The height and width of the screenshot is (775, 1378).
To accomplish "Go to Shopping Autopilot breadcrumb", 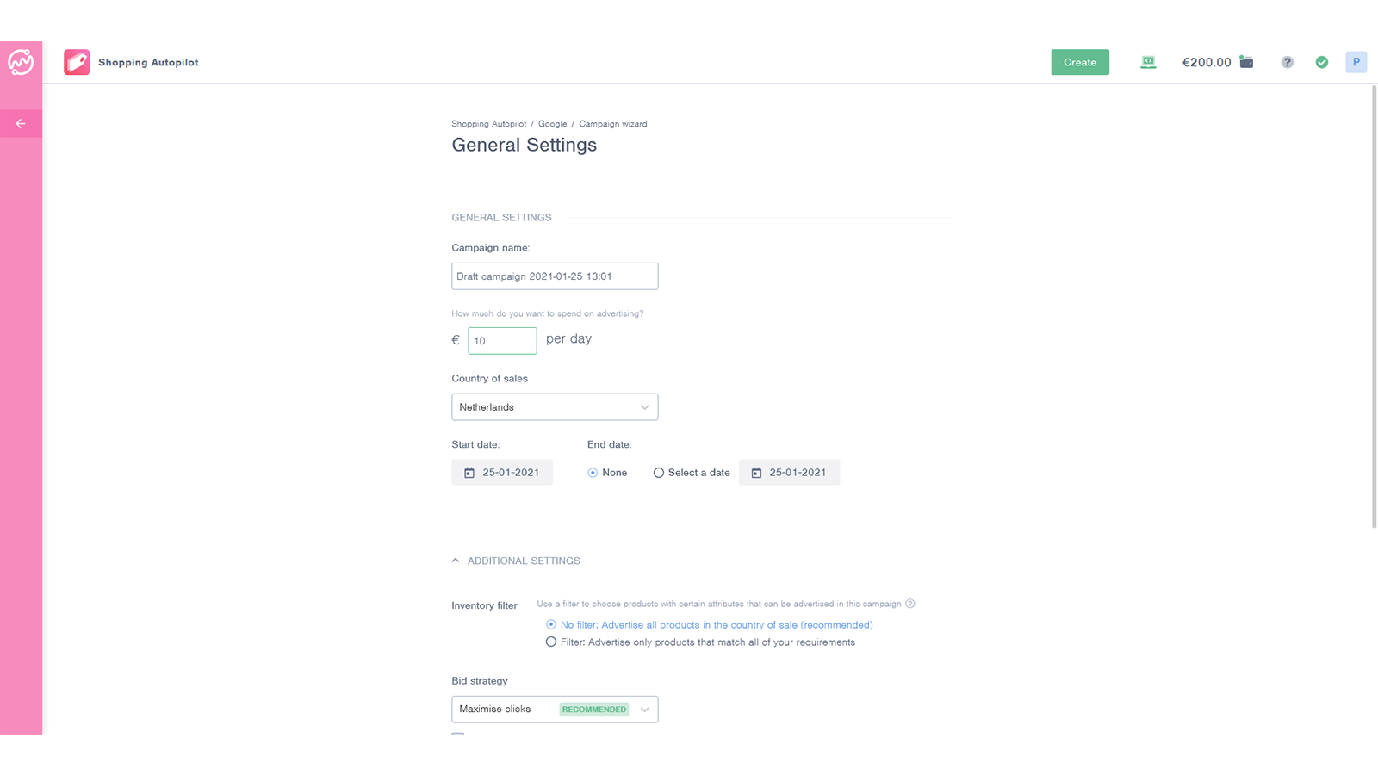I will coord(488,124).
